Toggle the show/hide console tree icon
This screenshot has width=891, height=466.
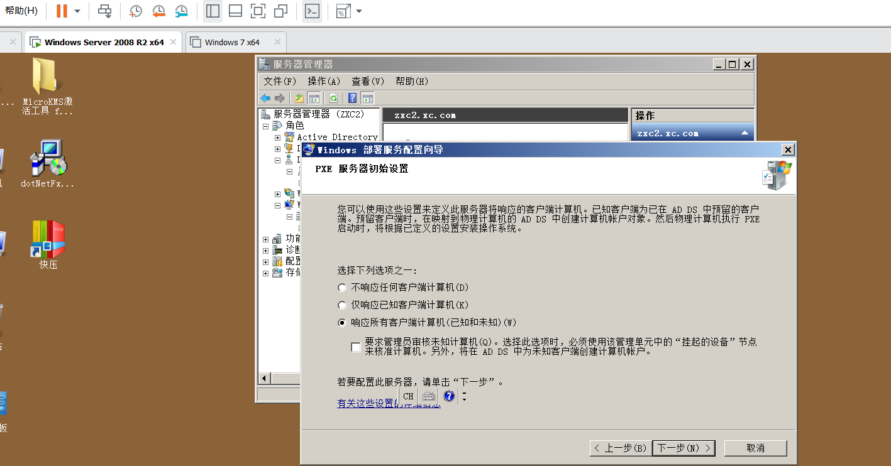314,98
